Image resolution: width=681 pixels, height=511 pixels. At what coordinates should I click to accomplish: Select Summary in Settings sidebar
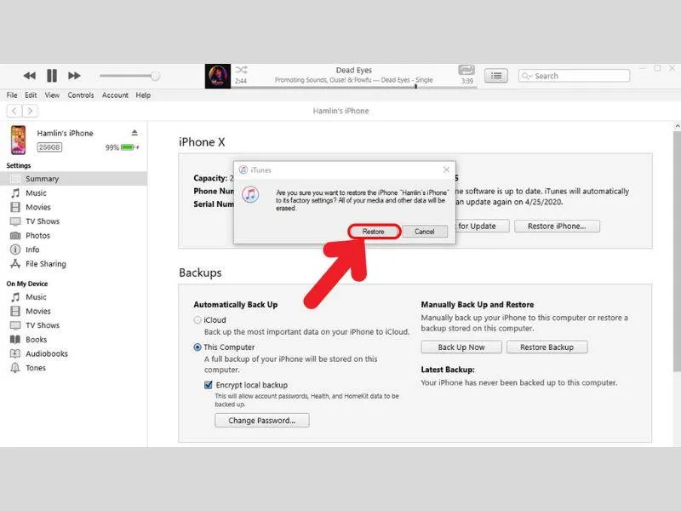pos(74,179)
